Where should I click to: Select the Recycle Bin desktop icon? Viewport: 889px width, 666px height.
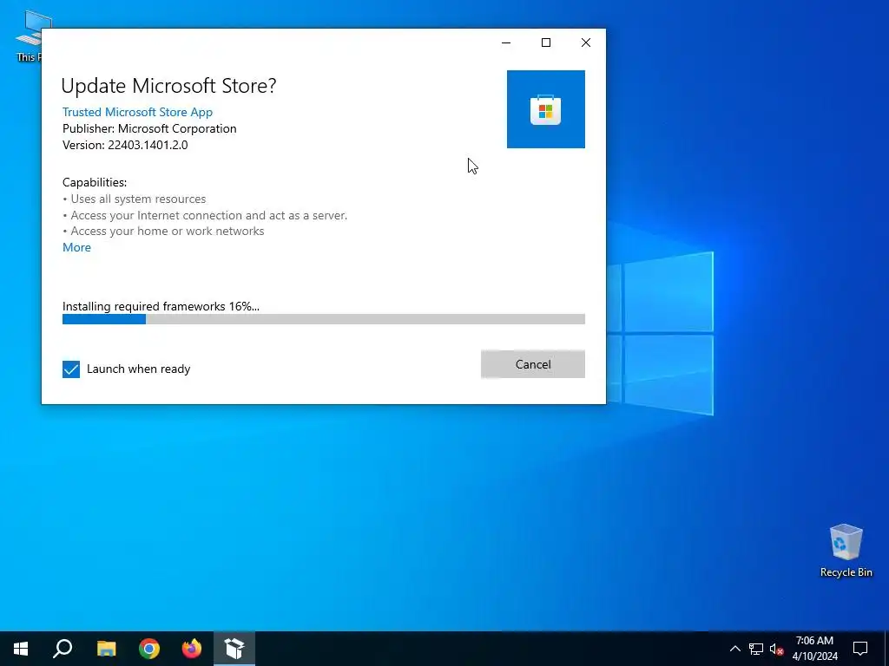click(846, 551)
